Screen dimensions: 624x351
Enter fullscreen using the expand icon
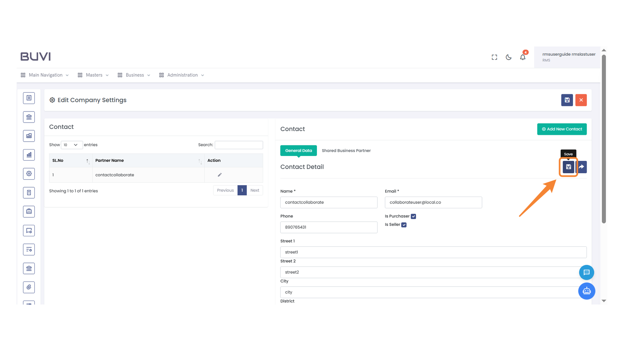pyautogui.click(x=494, y=57)
